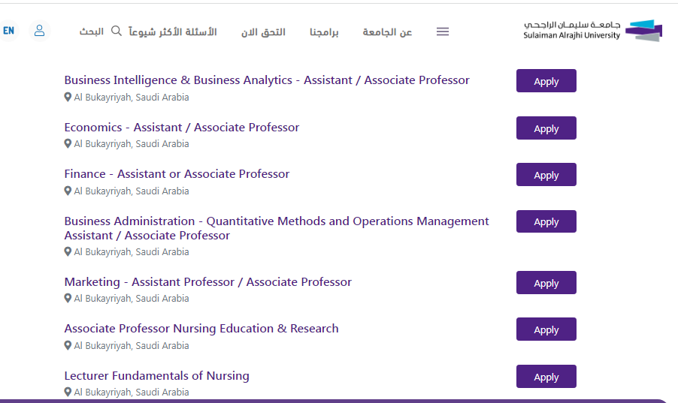
Task: Open Marketing - Assistant Professor / Associate Professor listing
Action: [x=207, y=282]
